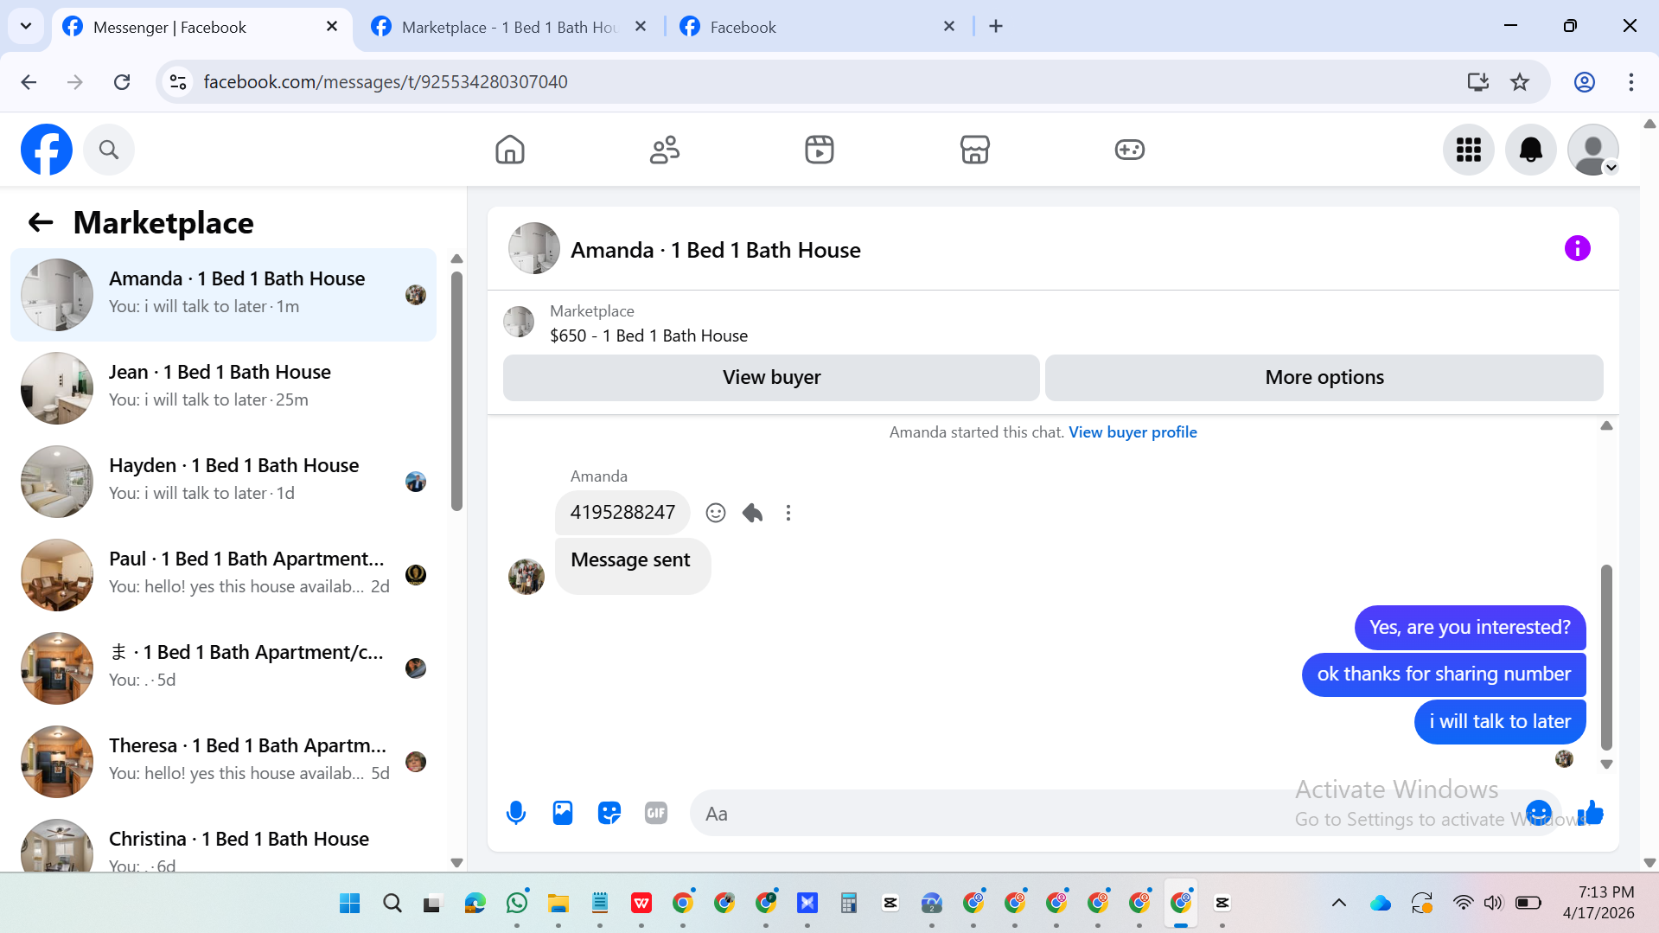Viewport: 1659px width, 933px height.
Task: Switch to the third Facebook browser tab
Action: coord(817,27)
